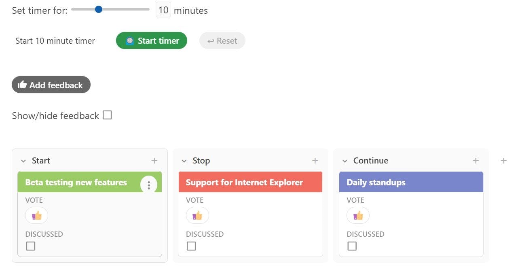The height and width of the screenshot is (276, 522).
Task: Click the Start timer button
Action: coord(152,40)
